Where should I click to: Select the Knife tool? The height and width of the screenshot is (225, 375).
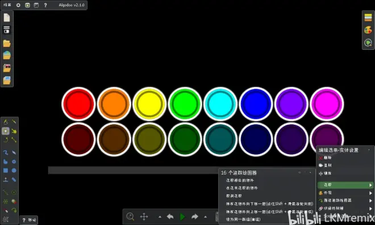click(x=14, y=122)
